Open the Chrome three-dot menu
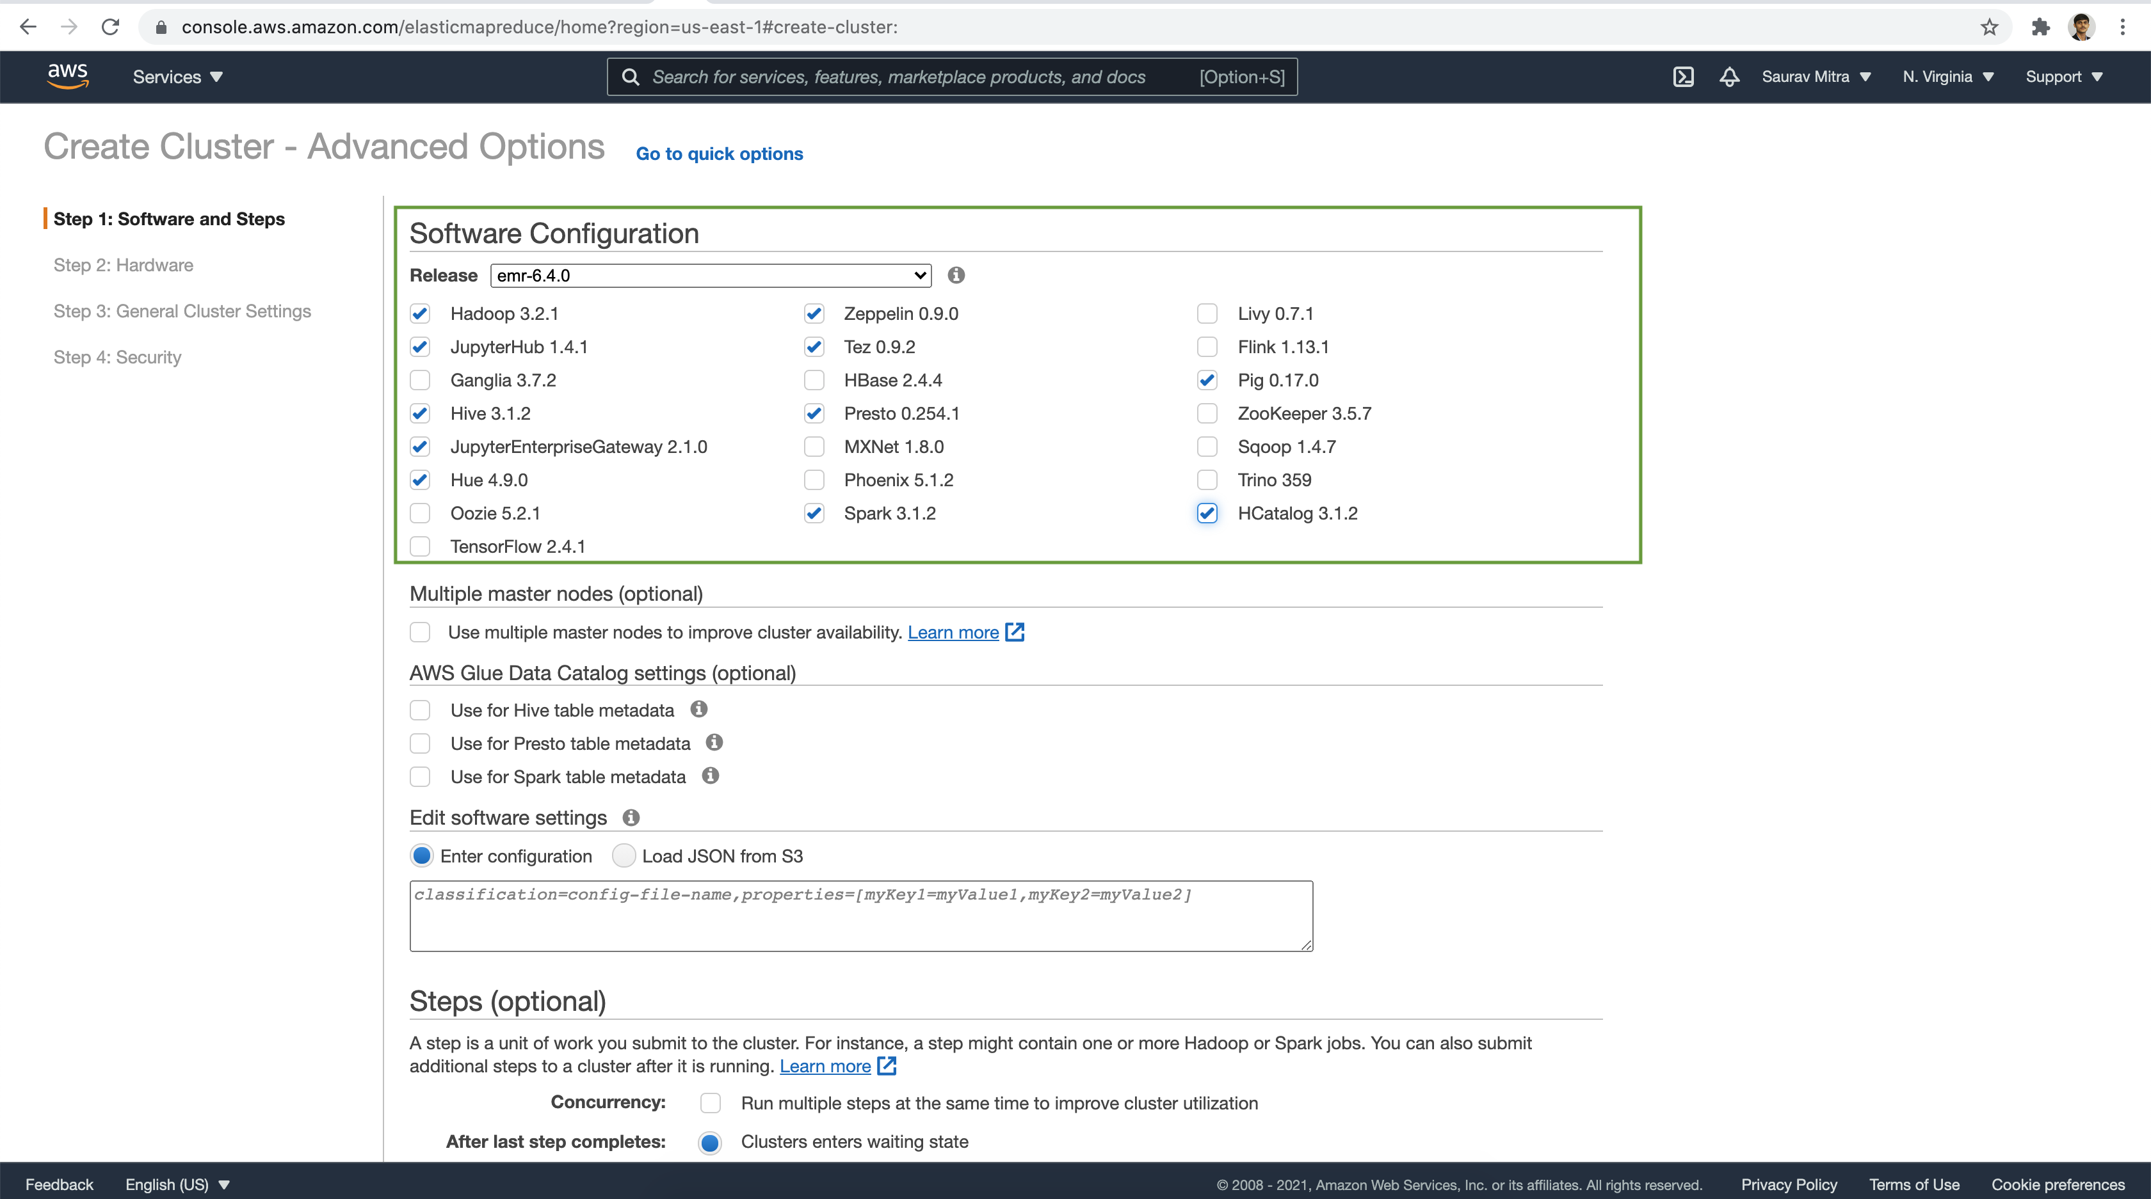Screen dimensions: 2151x1199 tap(2123, 27)
